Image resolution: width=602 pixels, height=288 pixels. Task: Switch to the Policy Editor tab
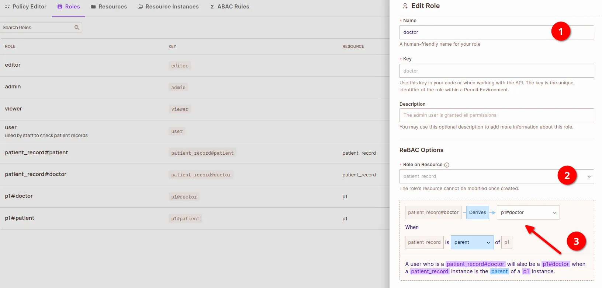[x=29, y=7]
